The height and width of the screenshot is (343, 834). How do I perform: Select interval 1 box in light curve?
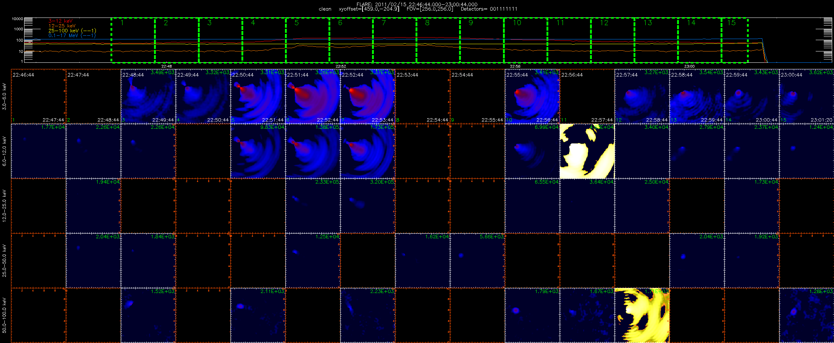click(x=133, y=40)
